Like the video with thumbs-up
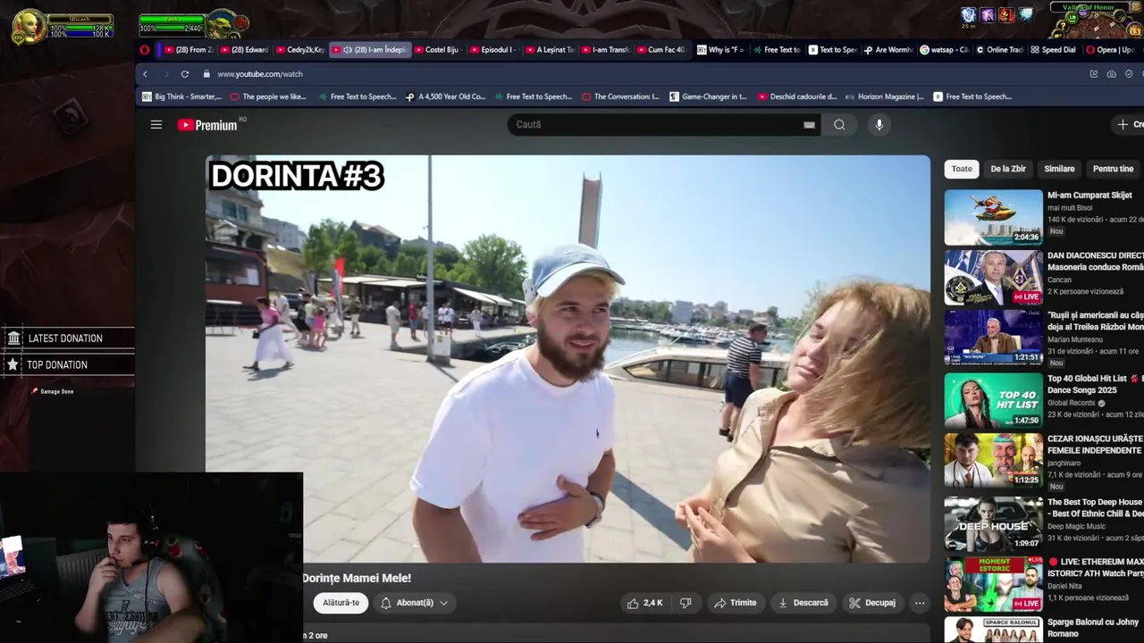Screen dimensions: 1144x643 tap(644, 603)
